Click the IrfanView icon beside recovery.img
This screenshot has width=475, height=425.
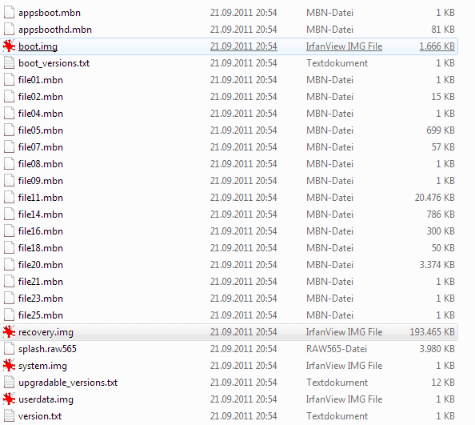[9, 332]
